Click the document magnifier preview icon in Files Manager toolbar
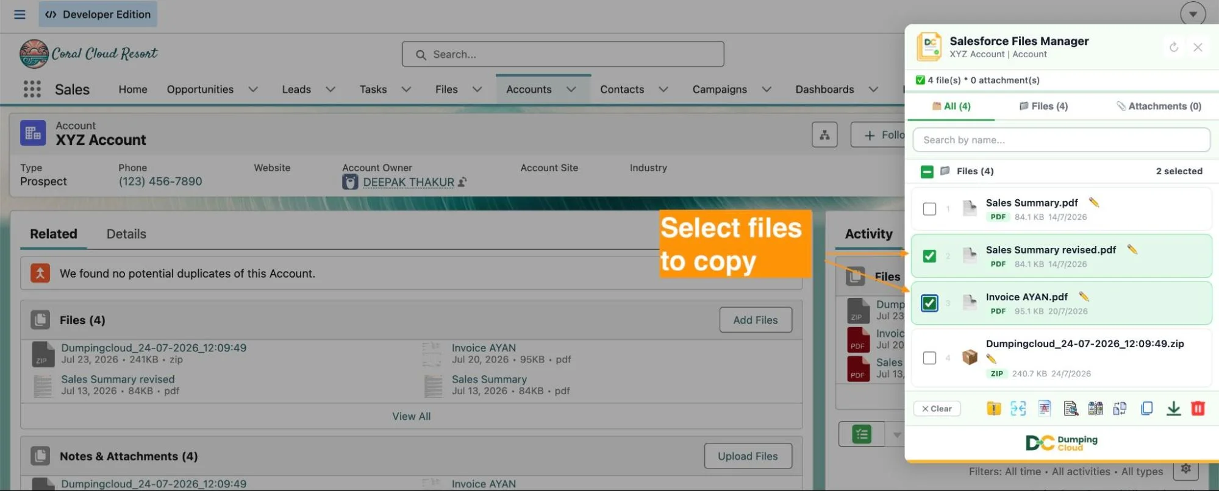Image resolution: width=1219 pixels, height=491 pixels. pos(1070,408)
